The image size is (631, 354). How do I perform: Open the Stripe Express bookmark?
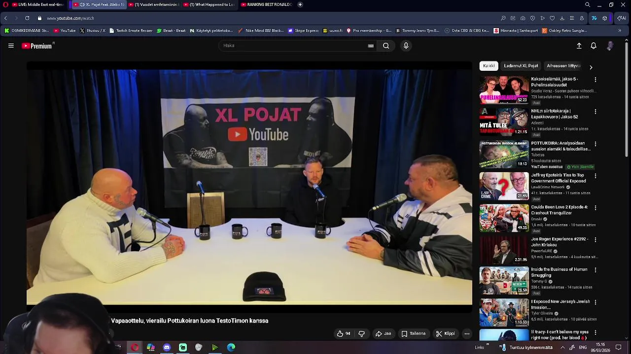[x=303, y=30]
